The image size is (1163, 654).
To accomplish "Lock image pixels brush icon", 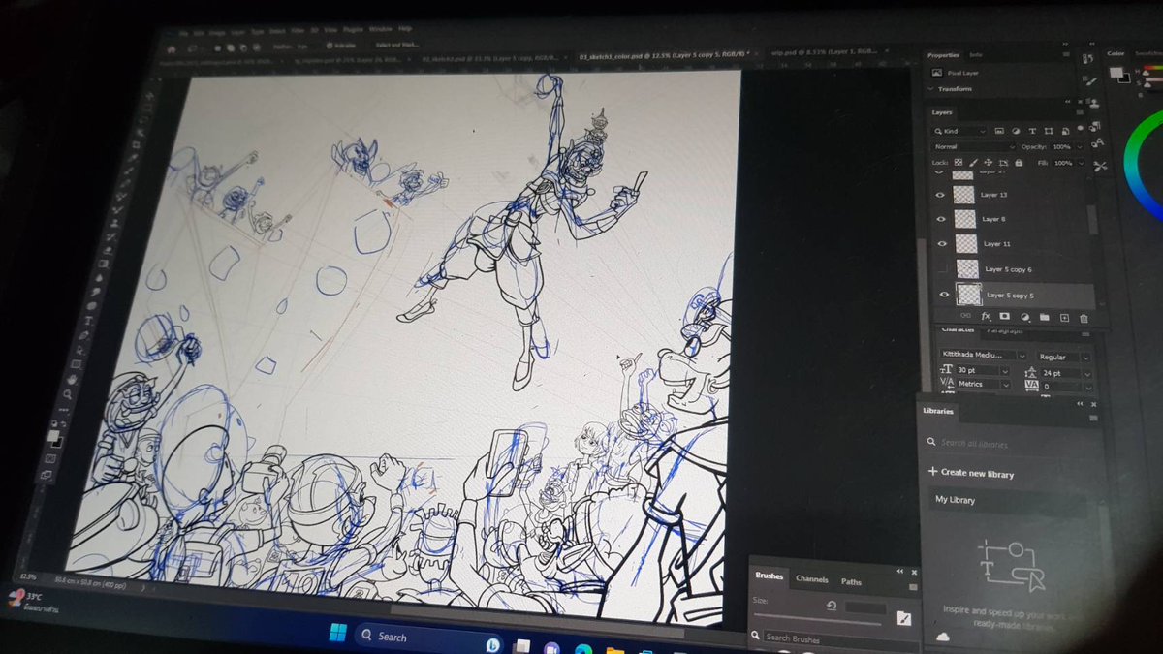I will coord(973,162).
